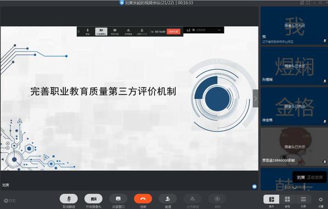Click the network status icon at bottom left

click(10, 201)
